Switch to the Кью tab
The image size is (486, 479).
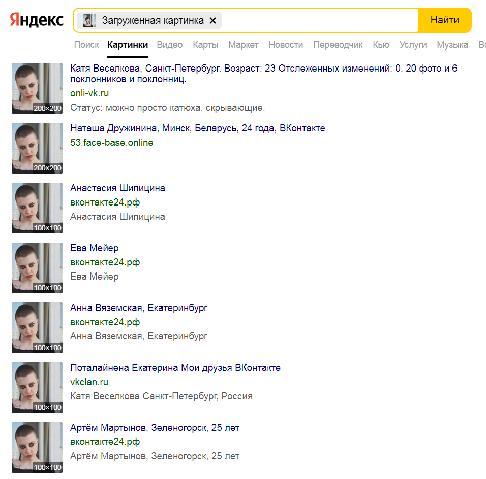(381, 45)
